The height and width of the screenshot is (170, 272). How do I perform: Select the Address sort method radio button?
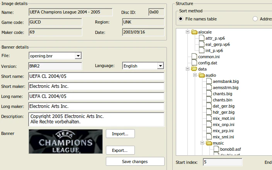[255, 19]
